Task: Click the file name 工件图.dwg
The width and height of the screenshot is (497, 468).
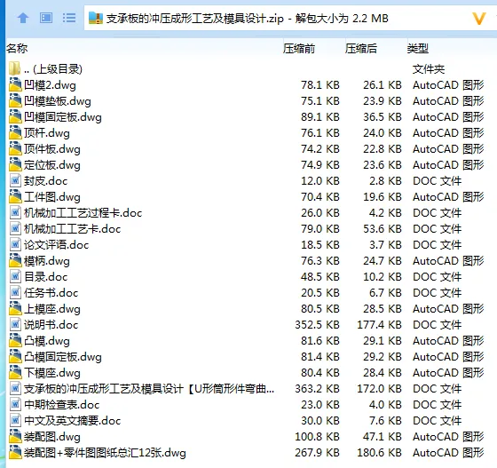Action: tap(52, 197)
